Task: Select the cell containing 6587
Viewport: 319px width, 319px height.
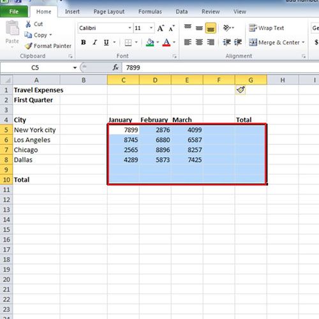Action: pos(187,140)
